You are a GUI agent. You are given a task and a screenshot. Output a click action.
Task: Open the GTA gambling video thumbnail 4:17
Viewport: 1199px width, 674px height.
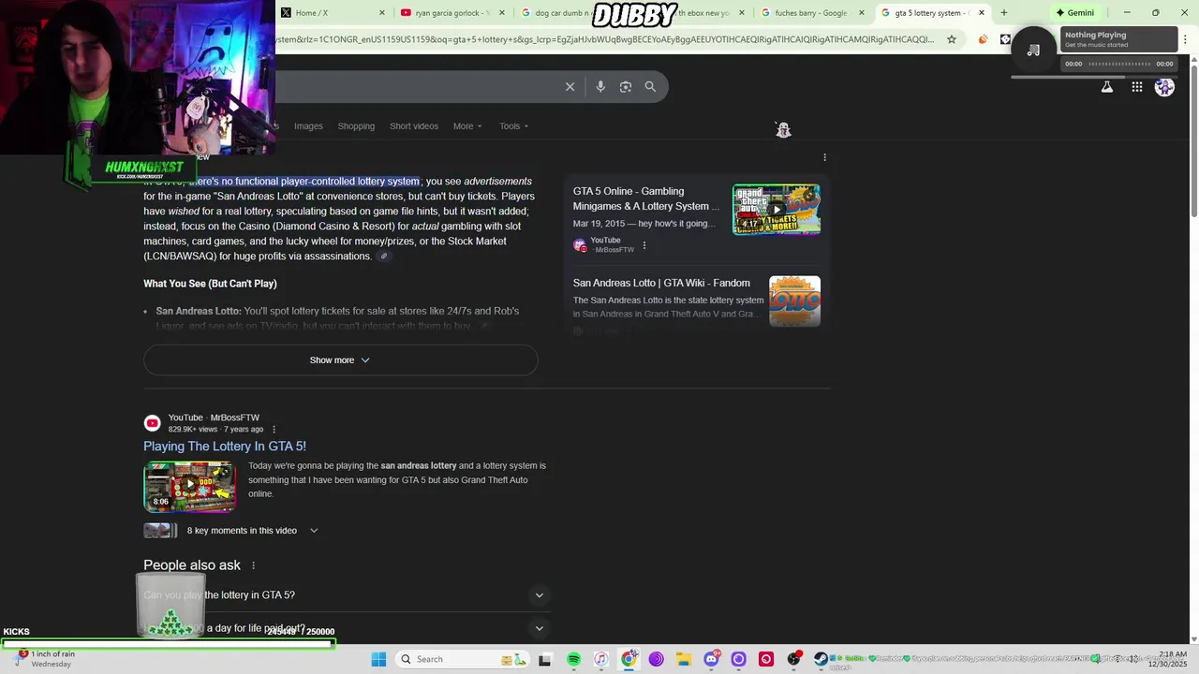(x=776, y=210)
